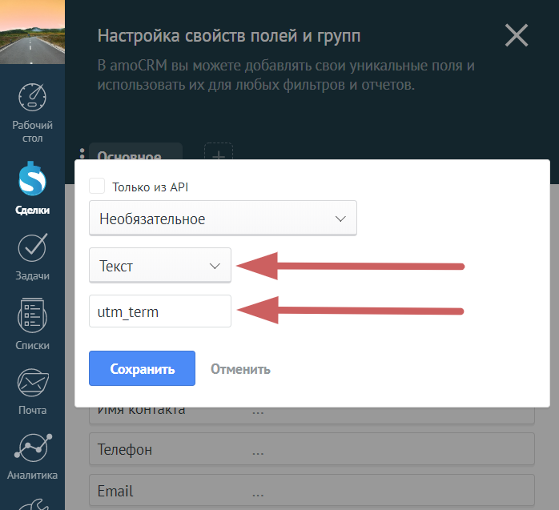Click the Email field row
The image size is (559, 510).
(311, 491)
